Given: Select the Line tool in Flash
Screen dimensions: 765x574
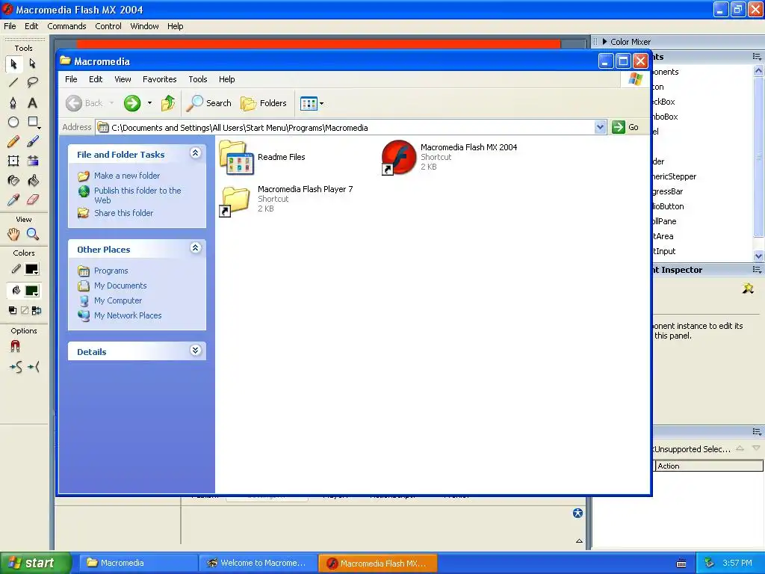Looking at the screenshot, I should (x=13, y=82).
